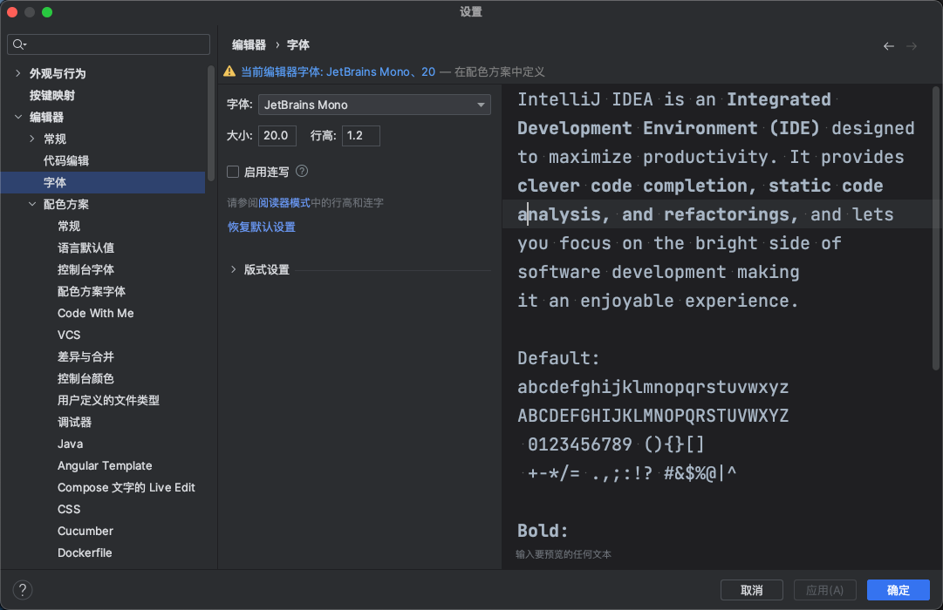943x610 pixels.
Task: Click the 大小 font size field
Action: click(x=277, y=136)
